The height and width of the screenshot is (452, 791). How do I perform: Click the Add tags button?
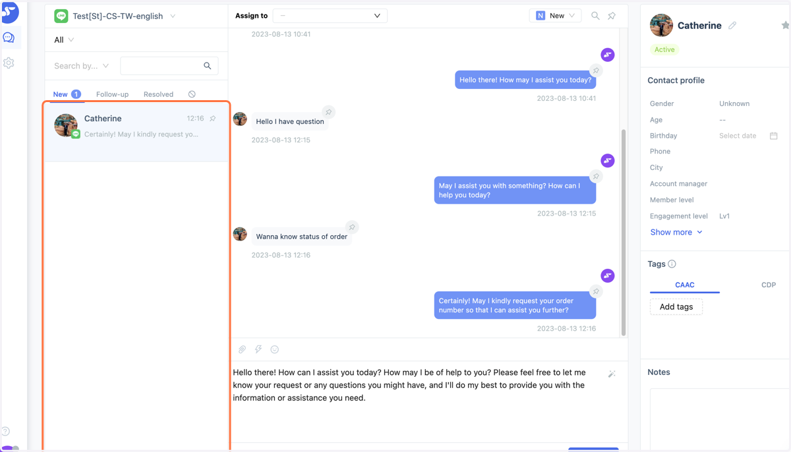676,307
